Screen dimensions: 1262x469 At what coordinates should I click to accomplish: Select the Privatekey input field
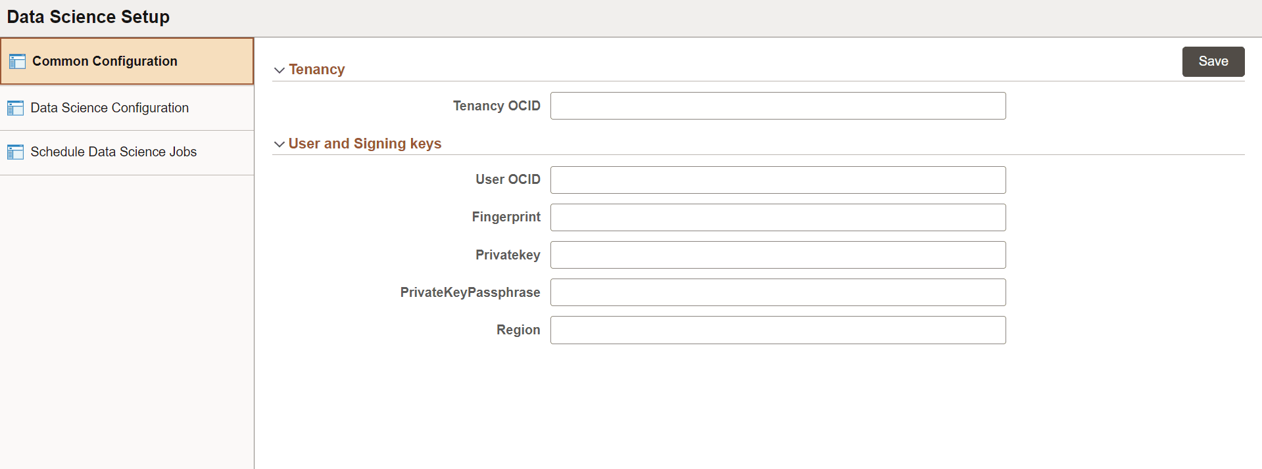pyautogui.click(x=778, y=255)
